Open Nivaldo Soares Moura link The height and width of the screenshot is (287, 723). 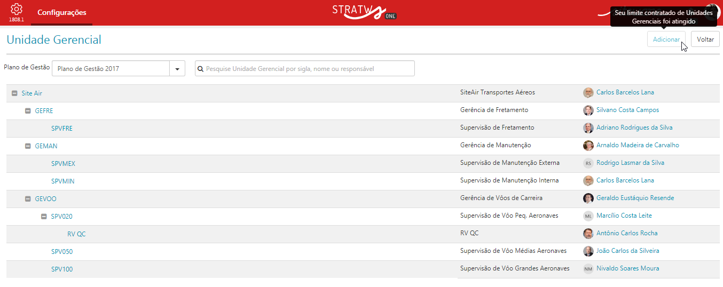pos(628,268)
